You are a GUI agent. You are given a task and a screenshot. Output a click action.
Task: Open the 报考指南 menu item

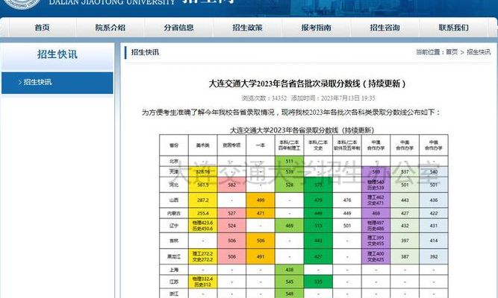[317, 28]
